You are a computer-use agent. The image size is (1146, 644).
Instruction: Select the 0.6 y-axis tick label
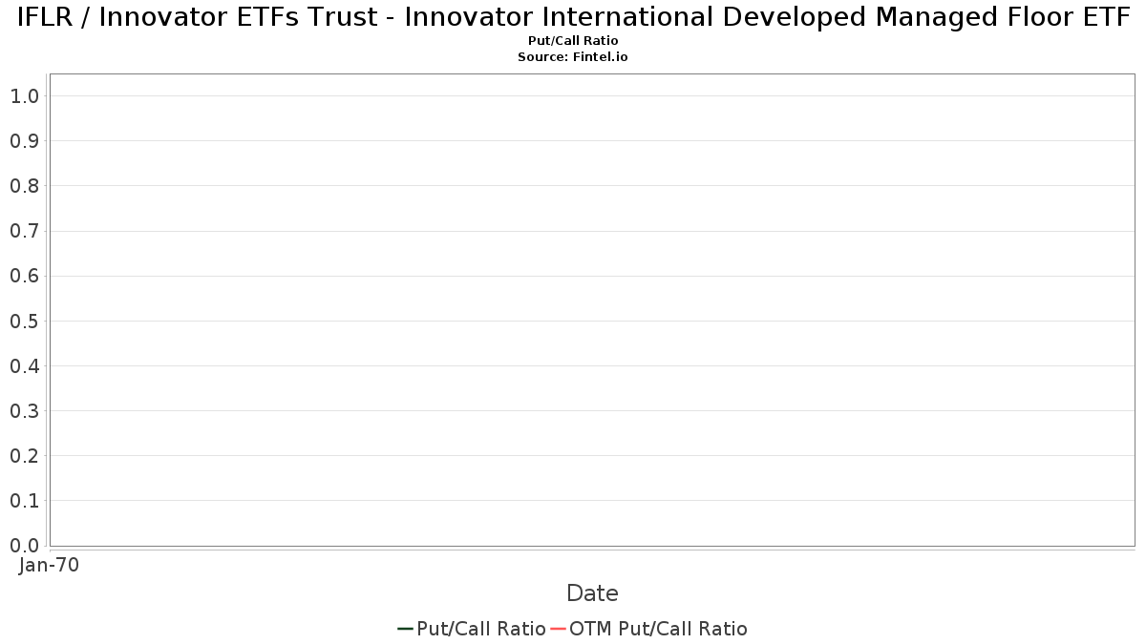(x=24, y=276)
